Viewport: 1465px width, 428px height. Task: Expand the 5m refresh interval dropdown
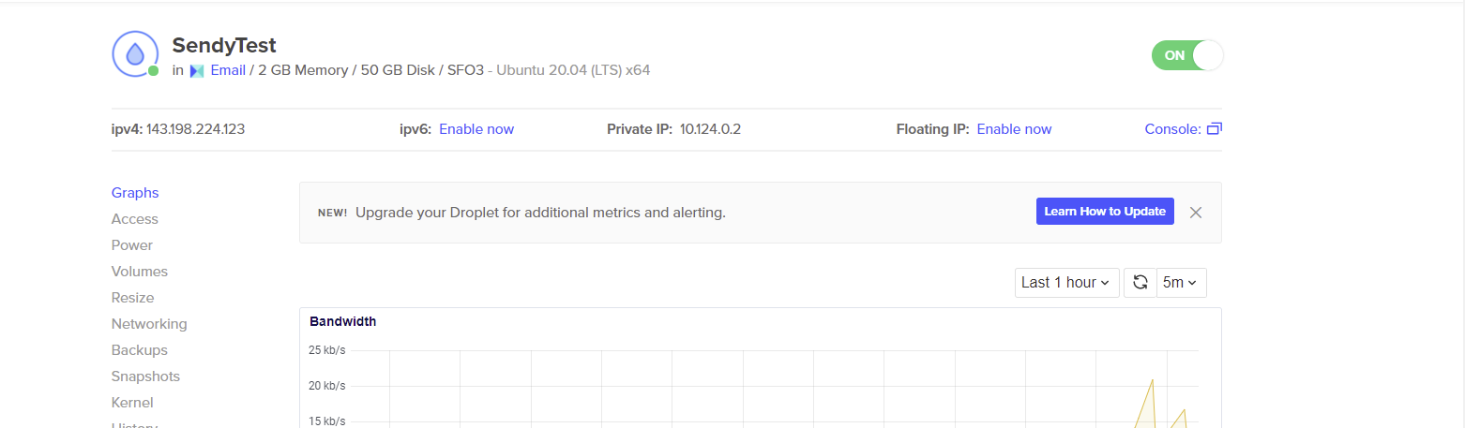tap(1182, 283)
